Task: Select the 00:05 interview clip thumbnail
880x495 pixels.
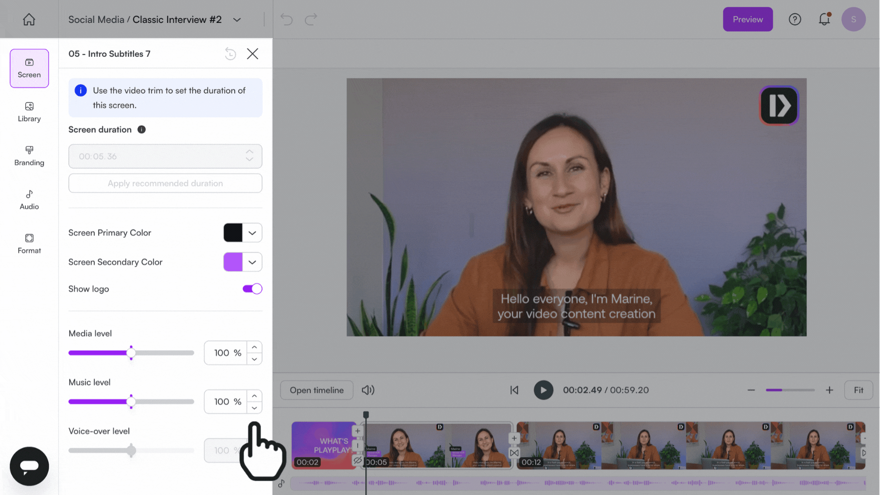Action: tap(439, 445)
